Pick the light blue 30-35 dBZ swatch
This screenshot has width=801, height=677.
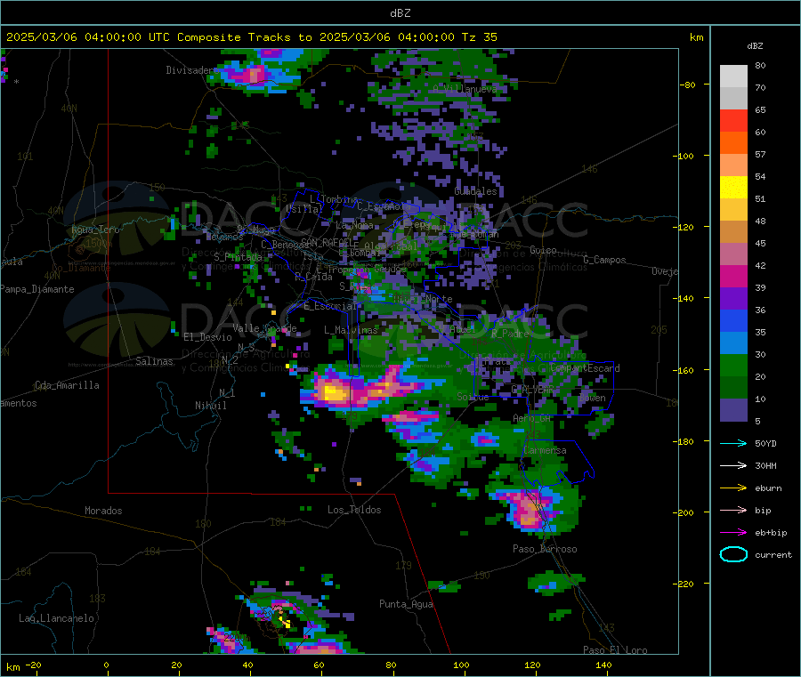coord(733,343)
